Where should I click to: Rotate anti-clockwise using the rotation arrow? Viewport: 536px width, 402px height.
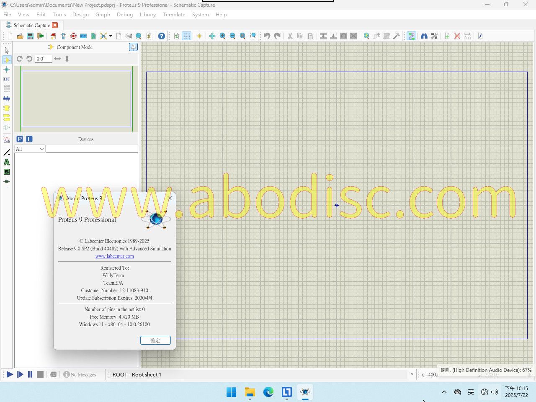point(29,59)
